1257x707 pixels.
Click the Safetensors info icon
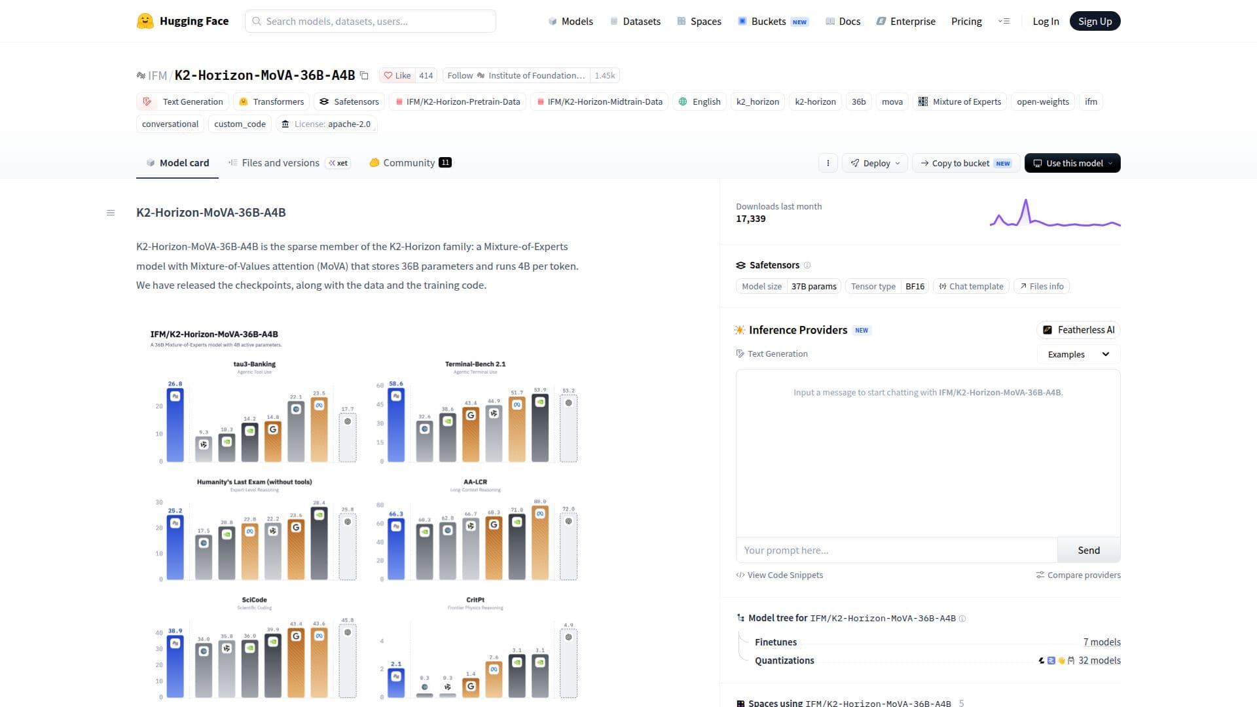[807, 265]
